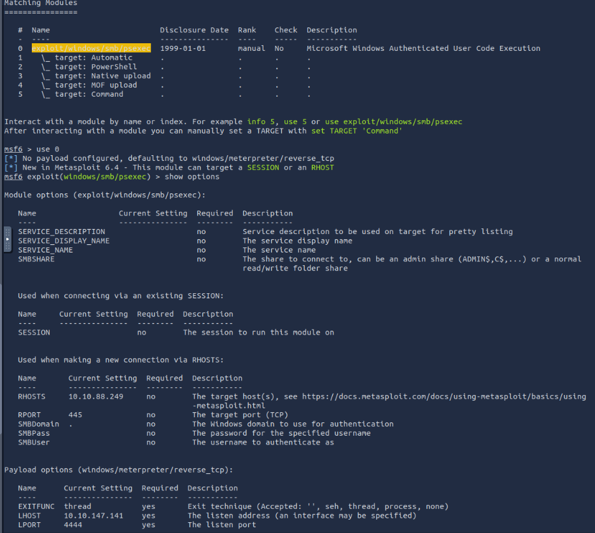
Task: Click the disclosure date "1999-01-01"
Action: [183, 48]
